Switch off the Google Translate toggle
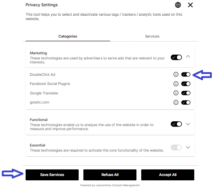 click(x=186, y=93)
